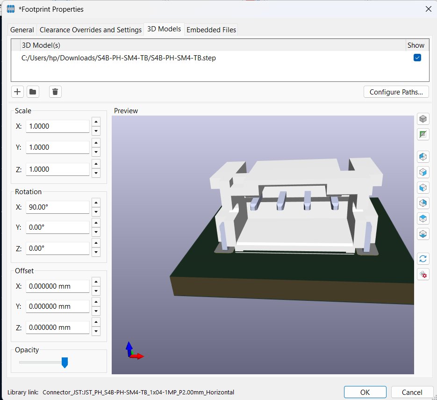Image resolution: width=437 pixels, height=400 pixels.
Task: Increase the Rotation X value with stepper
Action: pyautogui.click(x=96, y=203)
